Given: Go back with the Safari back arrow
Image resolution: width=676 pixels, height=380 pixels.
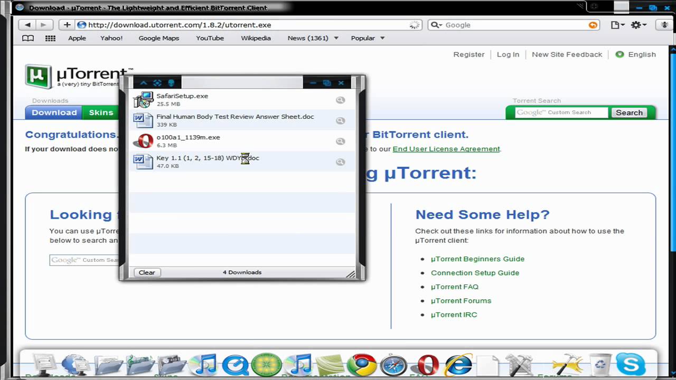Looking at the screenshot, I should click(27, 25).
